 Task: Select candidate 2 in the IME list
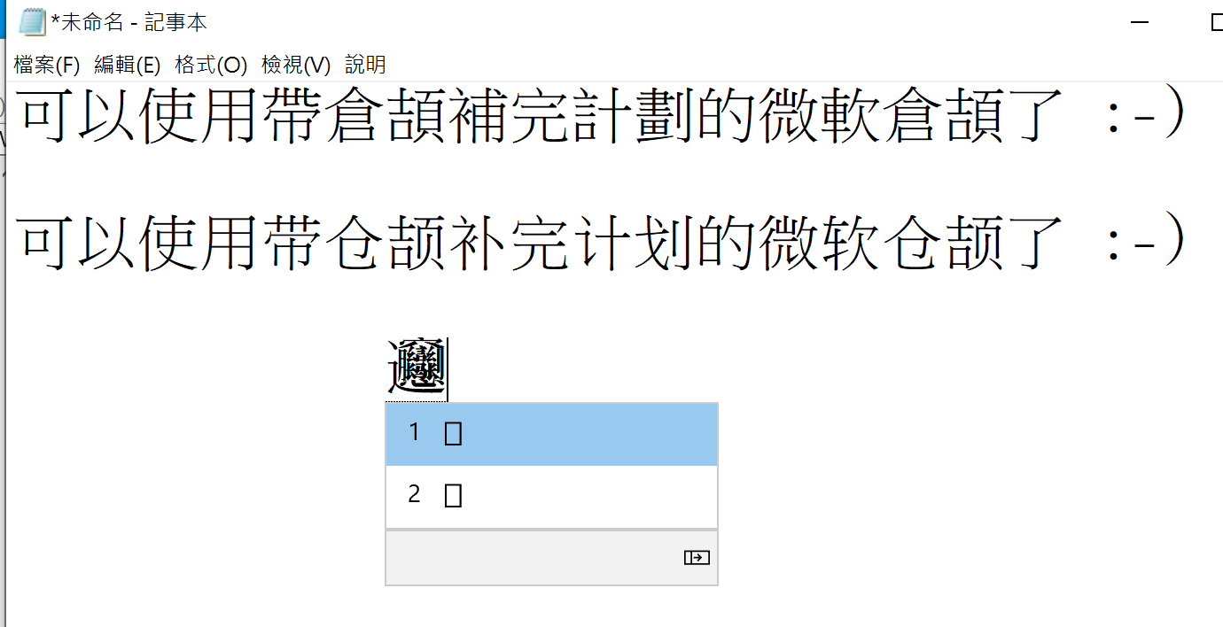pos(551,496)
